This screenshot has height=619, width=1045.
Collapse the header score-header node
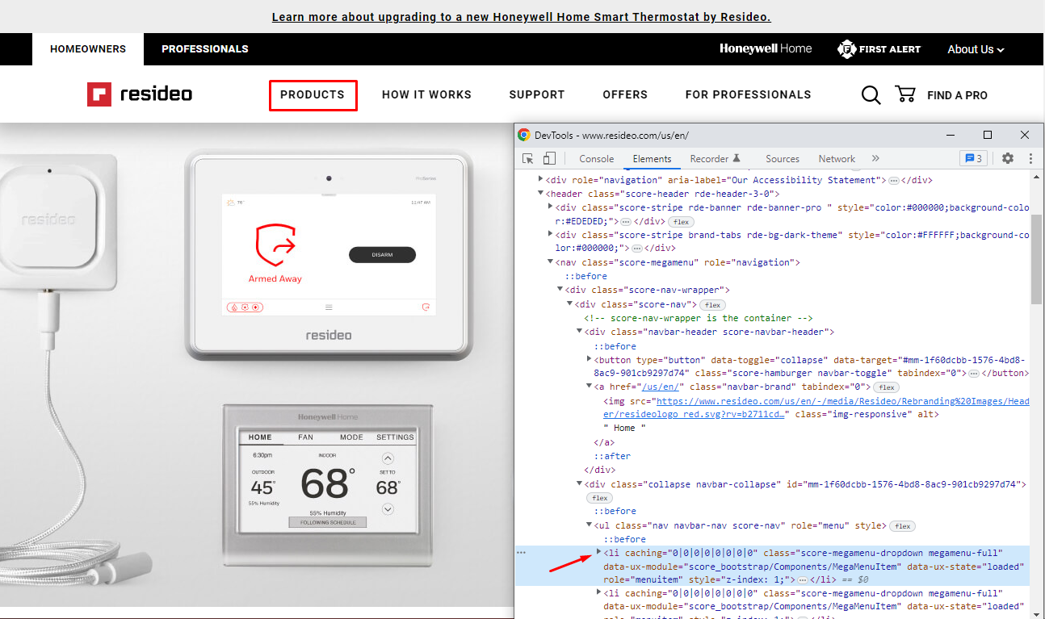(x=541, y=194)
